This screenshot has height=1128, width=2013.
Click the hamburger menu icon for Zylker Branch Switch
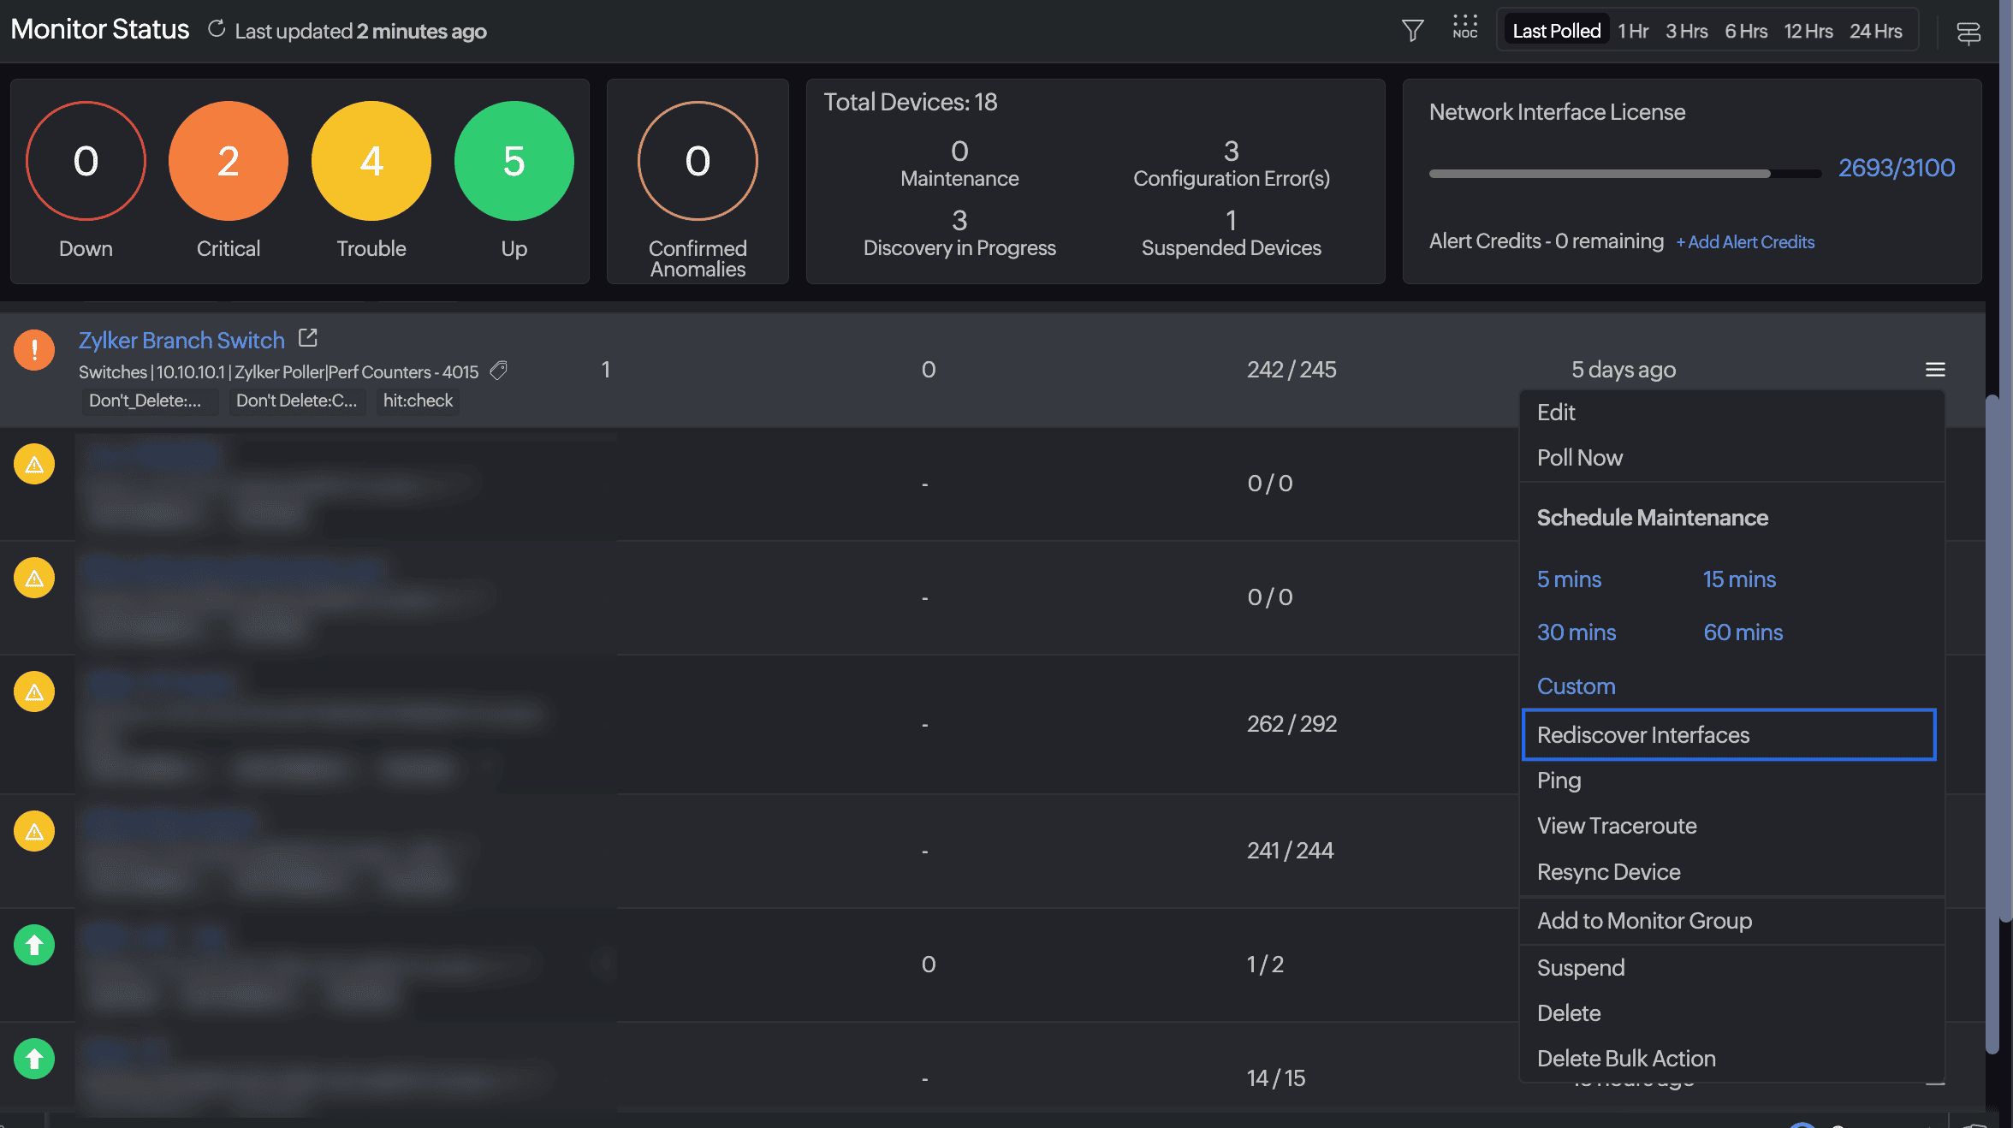click(x=1935, y=370)
